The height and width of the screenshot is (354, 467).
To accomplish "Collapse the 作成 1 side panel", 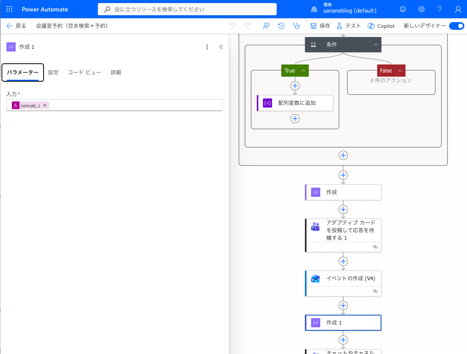I will tap(221, 47).
